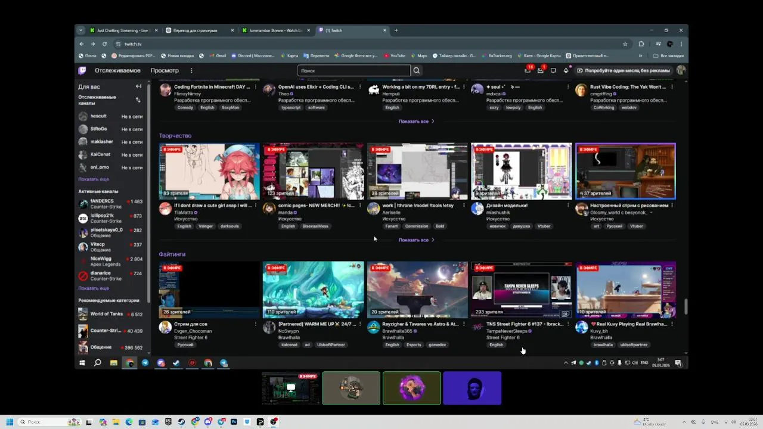Open the Twitch drops/loot icon with badge

click(x=528, y=70)
